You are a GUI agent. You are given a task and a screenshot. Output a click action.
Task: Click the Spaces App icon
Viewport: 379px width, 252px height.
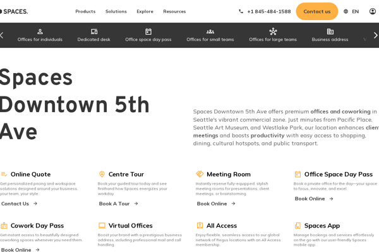[x=298, y=226]
